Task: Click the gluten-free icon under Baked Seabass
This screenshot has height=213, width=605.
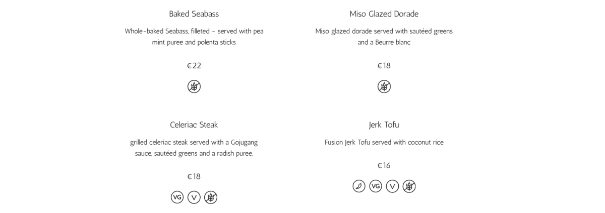Action: tap(194, 86)
